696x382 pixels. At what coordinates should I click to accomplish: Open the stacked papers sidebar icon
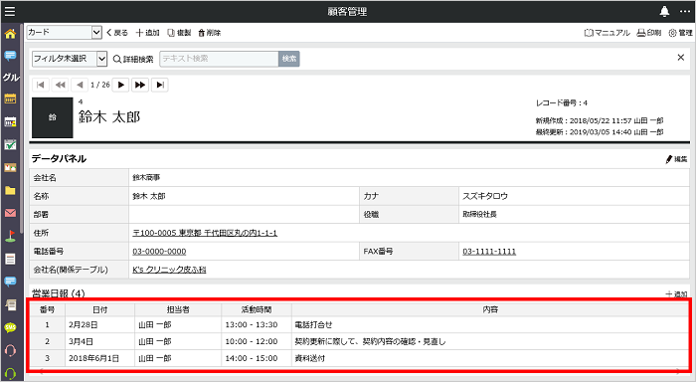click(x=10, y=304)
